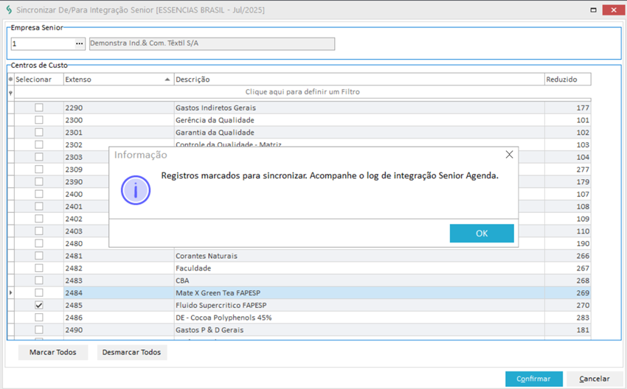Image resolution: width=627 pixels, height=389 pixels.
Task: Click Extenso cell 2480
Action: pos(86,244)
